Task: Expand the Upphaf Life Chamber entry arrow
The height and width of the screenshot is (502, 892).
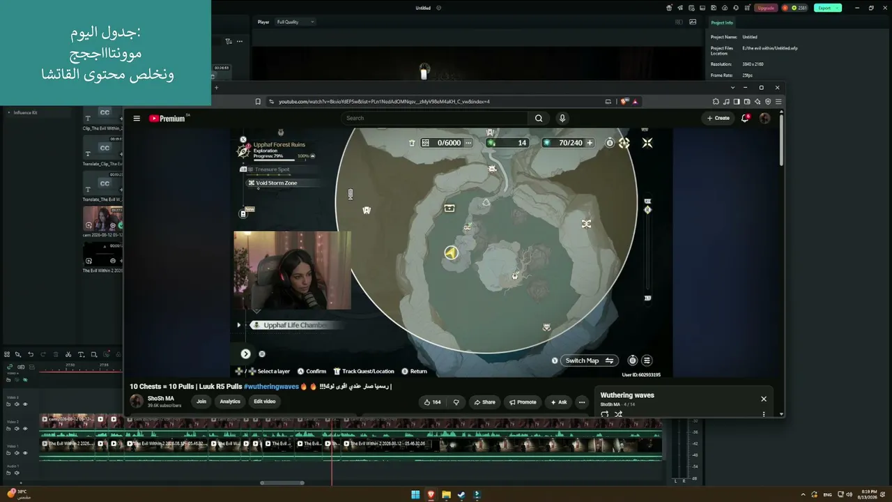Action: tap(239, 325)
